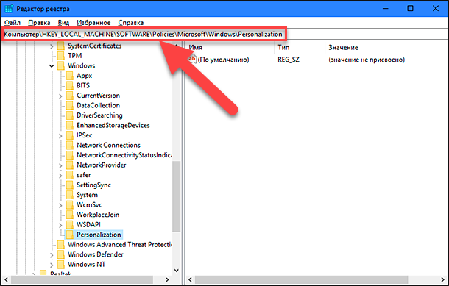Click the SystemCertificates folder icon
The width and height of the screenshot is (449, 286).
click(61, 46)
